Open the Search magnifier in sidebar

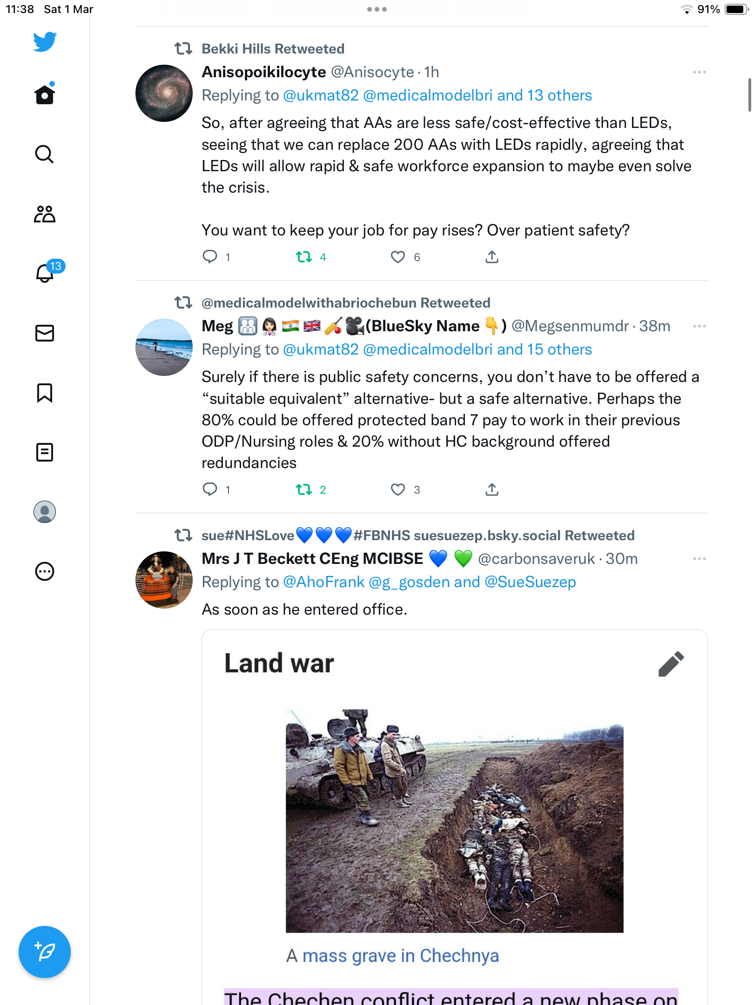click(x=45, y=154)
